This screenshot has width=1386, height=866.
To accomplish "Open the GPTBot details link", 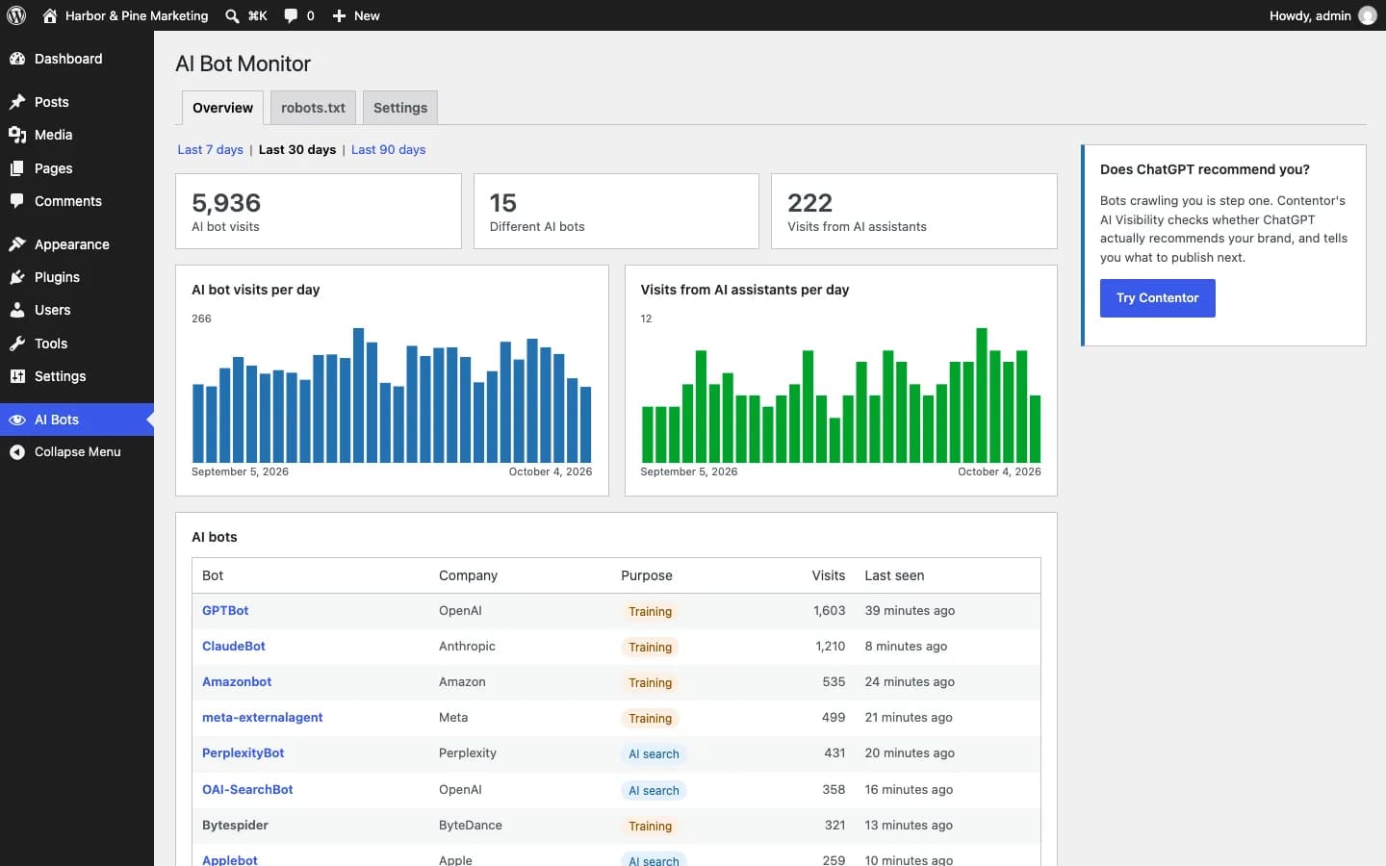I will coord(225,611).
